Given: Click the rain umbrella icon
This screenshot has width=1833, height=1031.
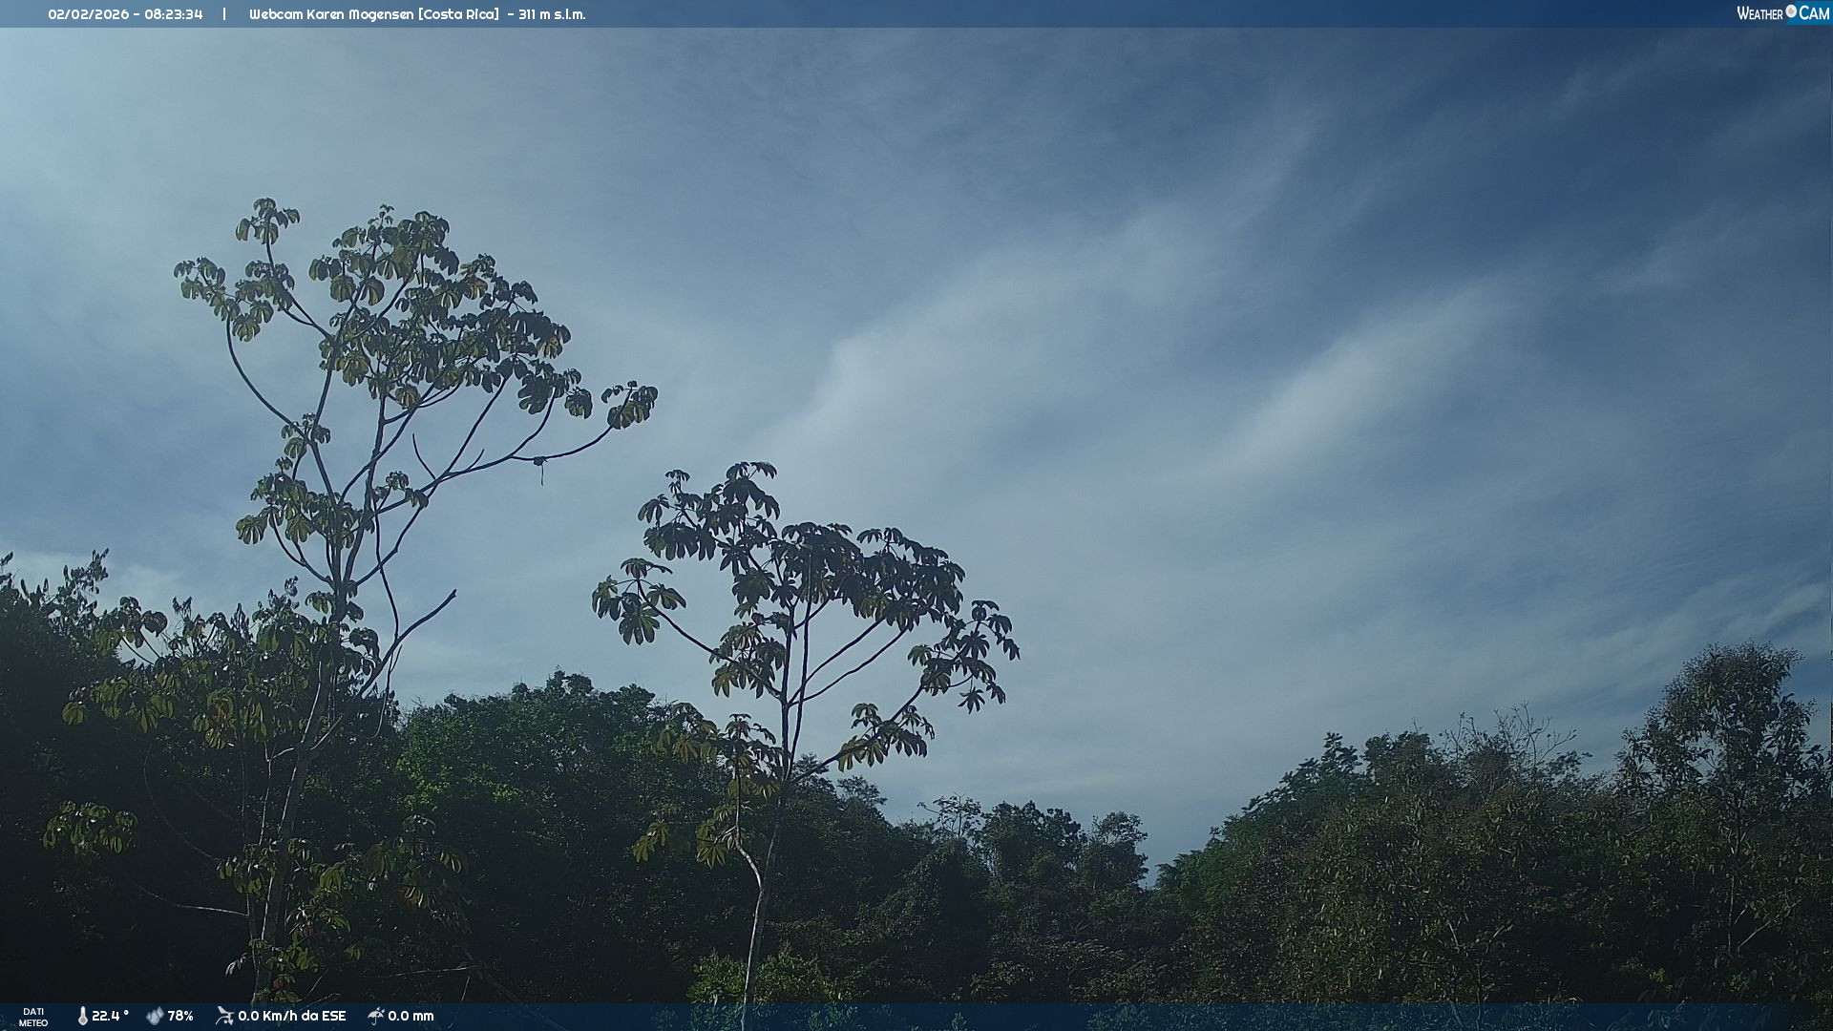Looking at the screenshot, I should (x=375, y=1016).
